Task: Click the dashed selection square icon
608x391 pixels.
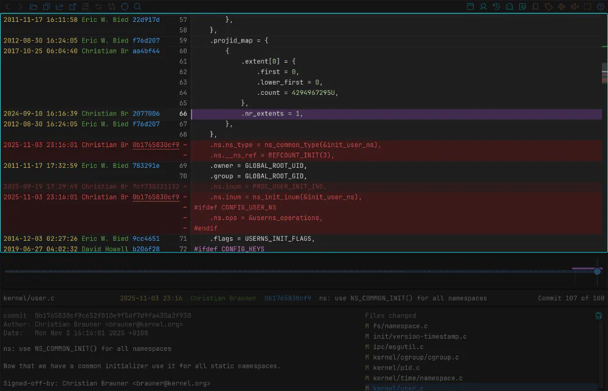Action: click(x=588, y=7)
